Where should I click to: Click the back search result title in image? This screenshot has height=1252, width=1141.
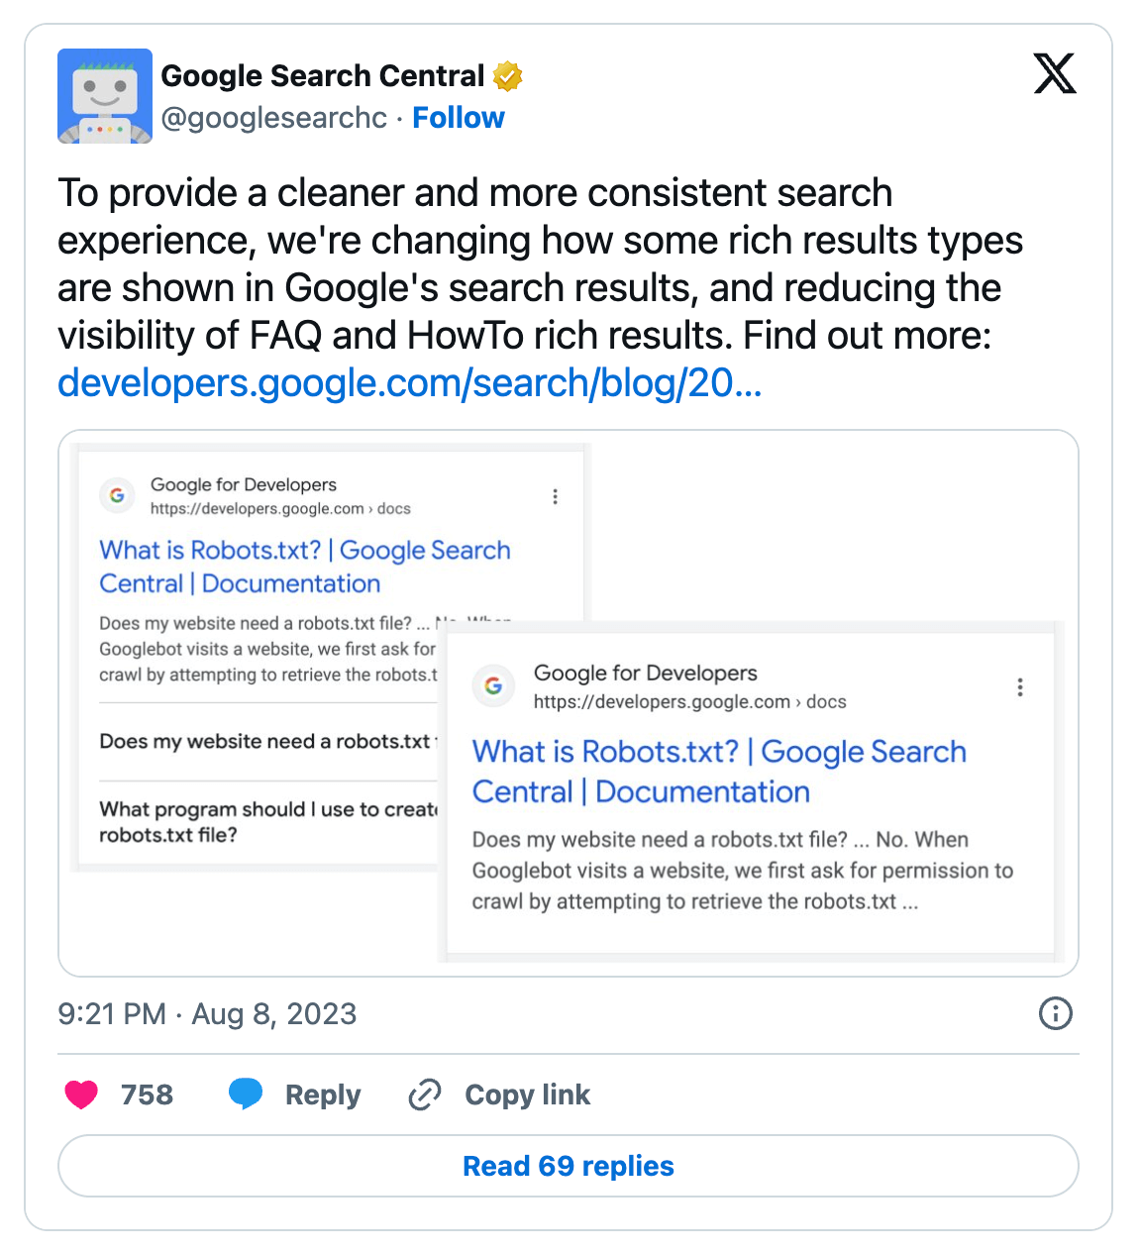pyautogui.click(x=304, y=567)
